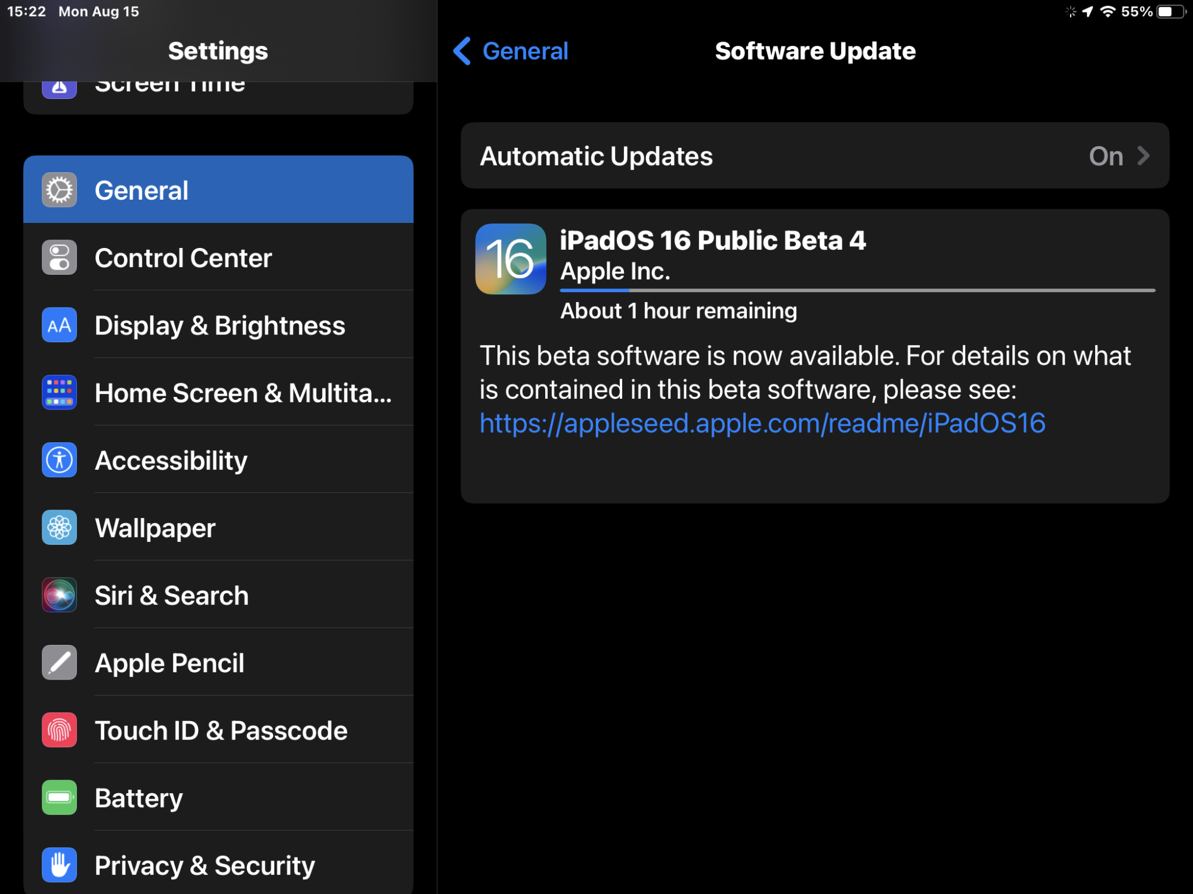Open Home Screen & Multitasking settings
Image resolution: width=1193 pixels, height=894 pixels.
pos(243,393)
